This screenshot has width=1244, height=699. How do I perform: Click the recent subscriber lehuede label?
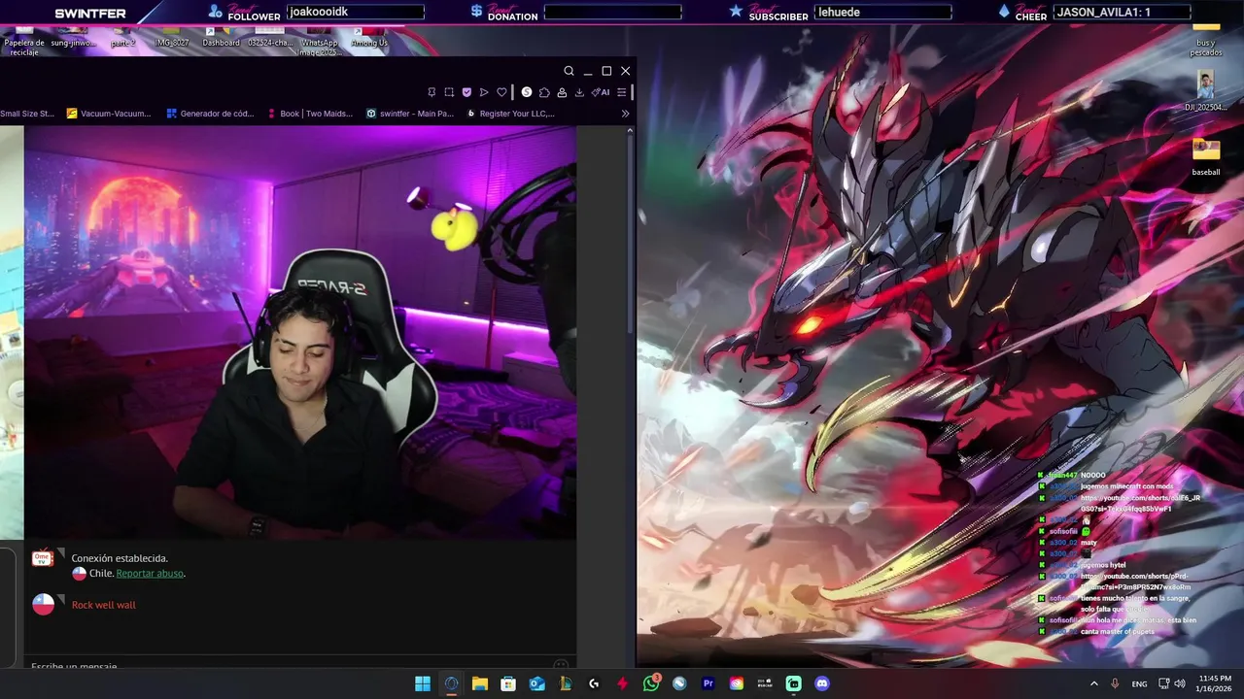882,12
